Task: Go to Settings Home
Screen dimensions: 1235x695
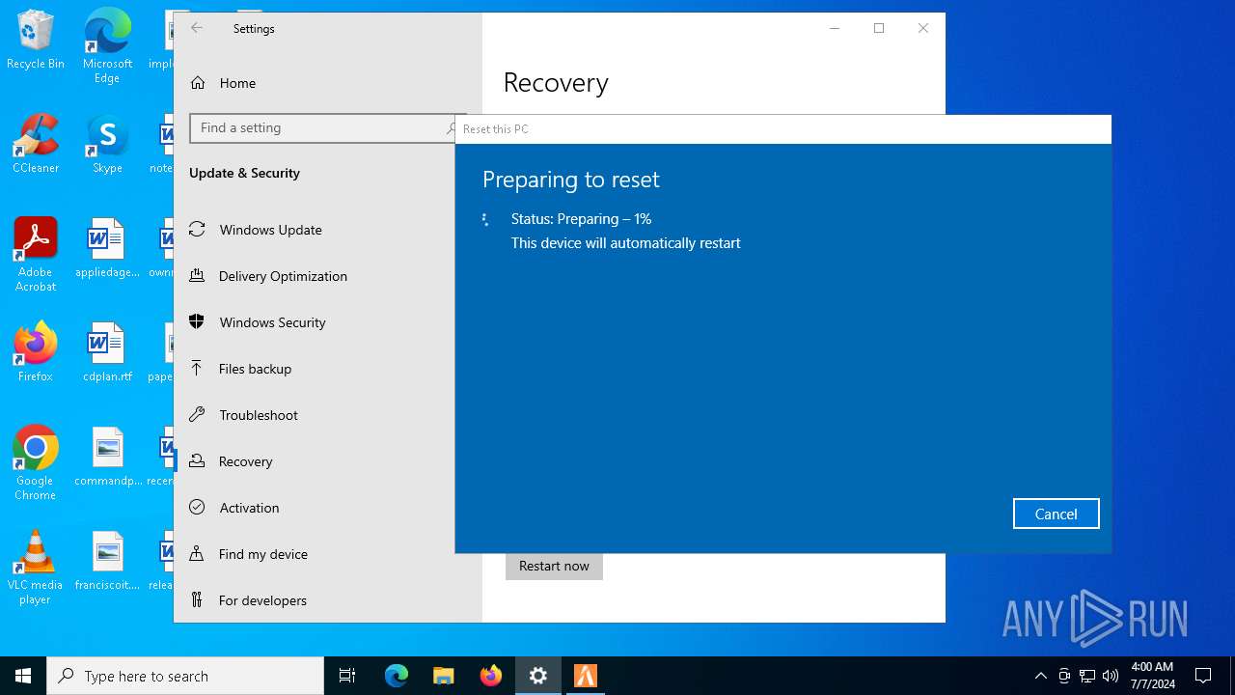Action: click(x=328, y=83)
